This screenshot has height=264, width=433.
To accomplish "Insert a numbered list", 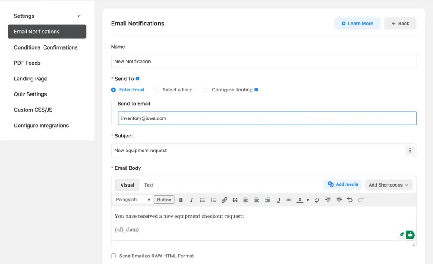I will (x=213, y=200).
